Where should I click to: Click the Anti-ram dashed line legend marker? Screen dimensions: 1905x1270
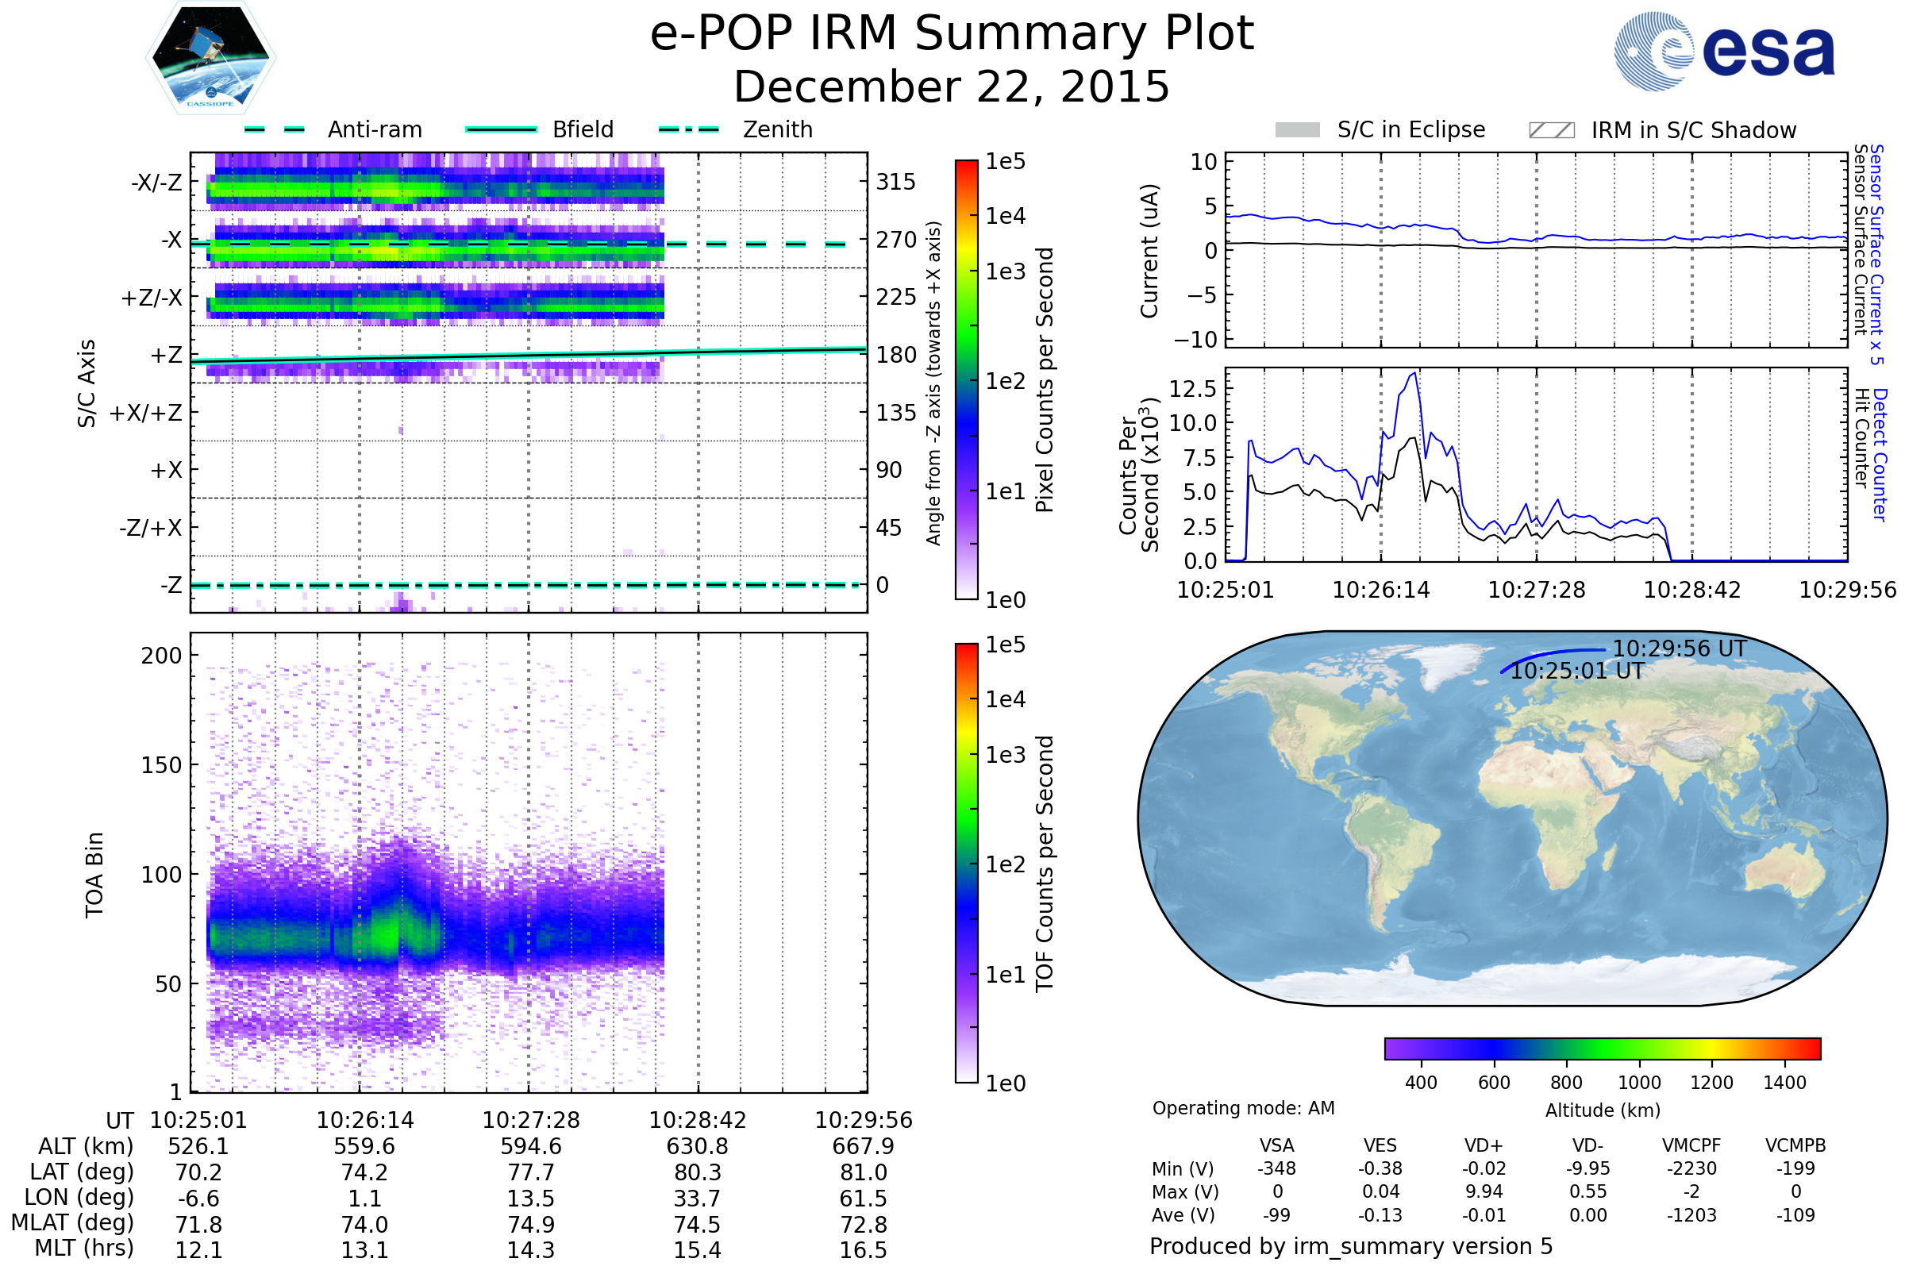click(x=275, y=129)
